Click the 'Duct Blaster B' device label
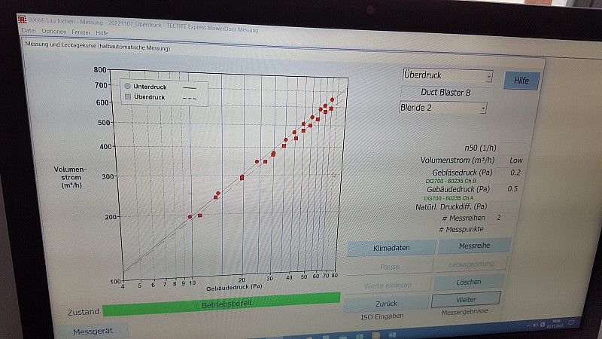 [x=445, y=92]
